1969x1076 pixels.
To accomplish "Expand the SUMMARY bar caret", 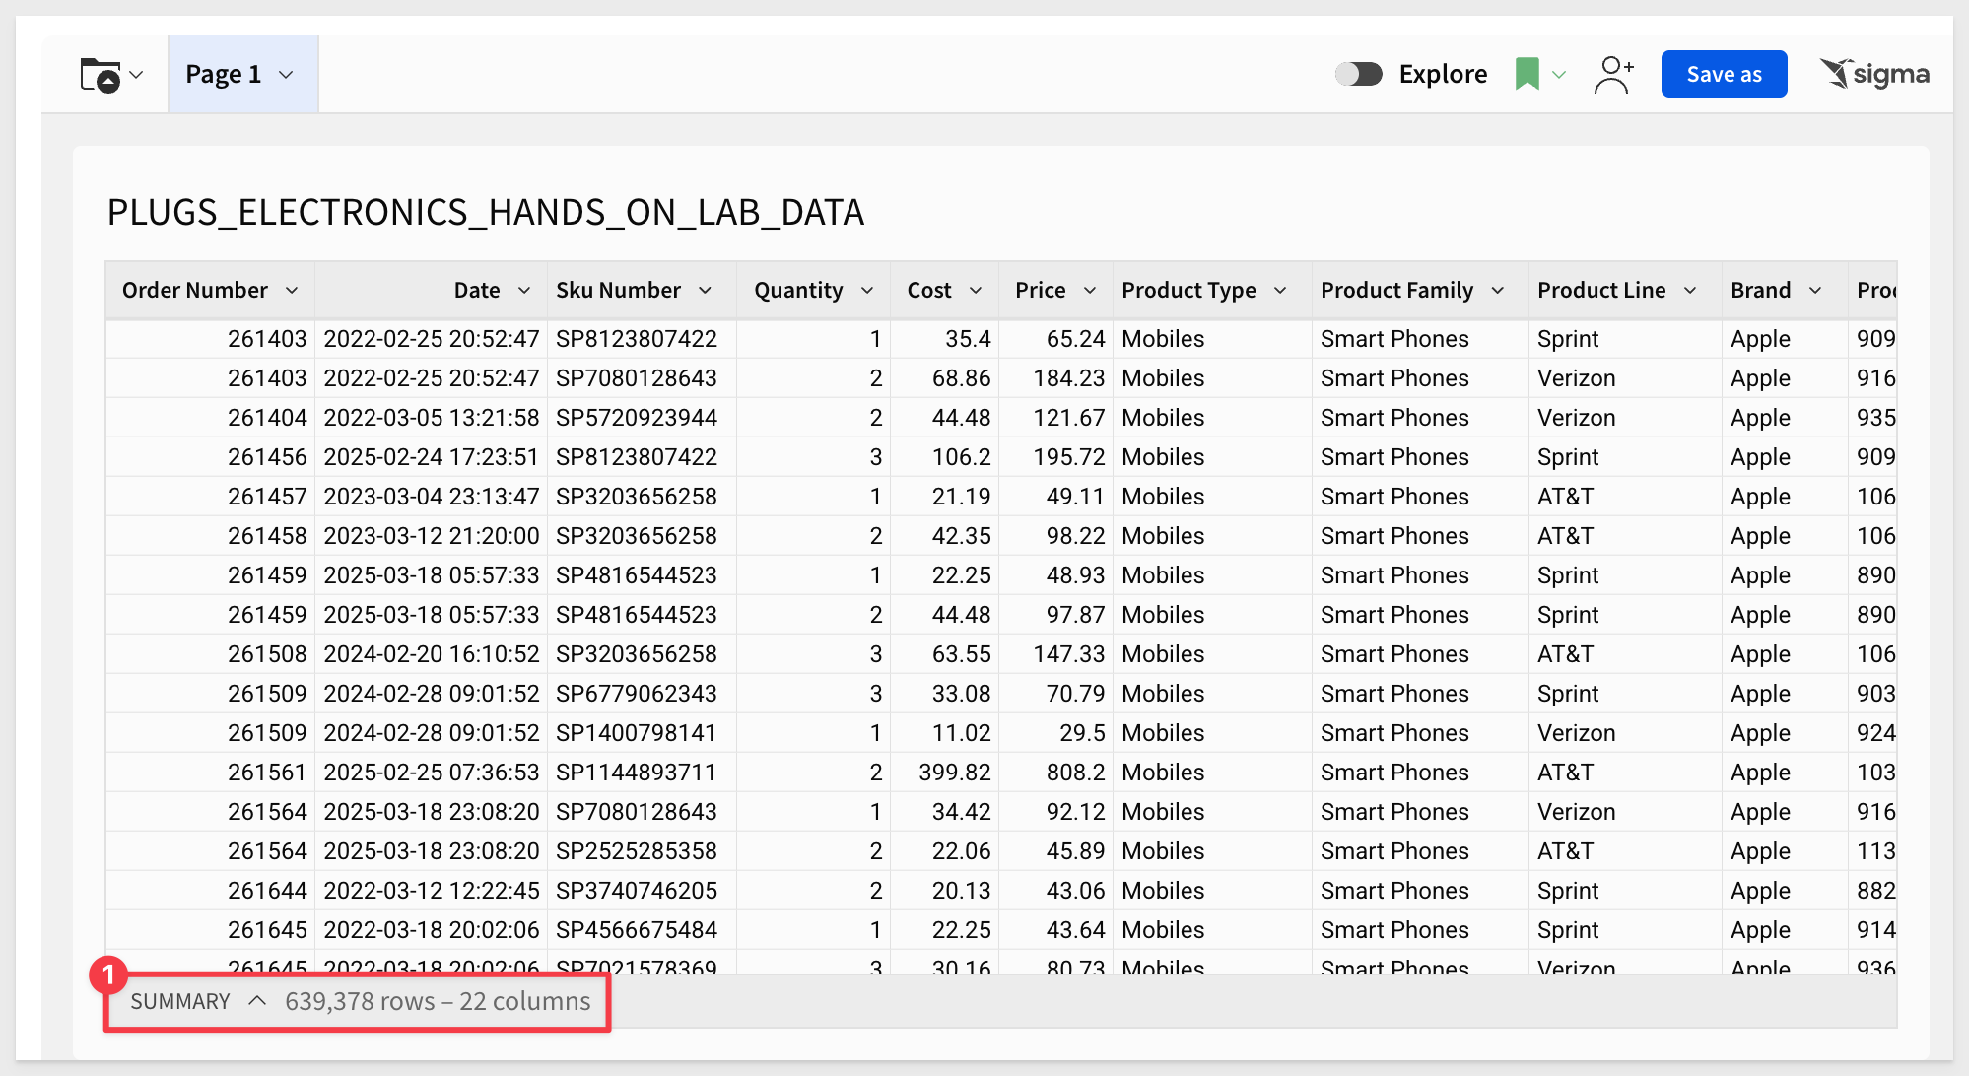I will (257, 1001).
